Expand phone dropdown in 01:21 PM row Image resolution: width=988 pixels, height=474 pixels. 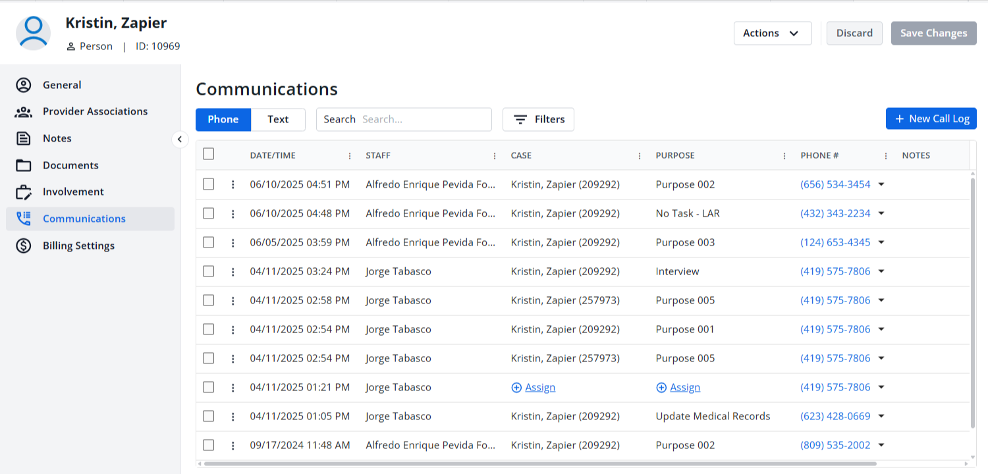coord(881,387)
